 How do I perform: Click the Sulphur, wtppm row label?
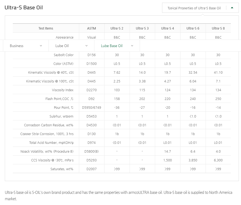[x=62, y=116]
